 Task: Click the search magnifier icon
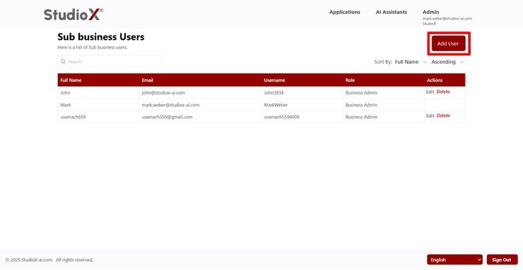(x=63, y=62)
